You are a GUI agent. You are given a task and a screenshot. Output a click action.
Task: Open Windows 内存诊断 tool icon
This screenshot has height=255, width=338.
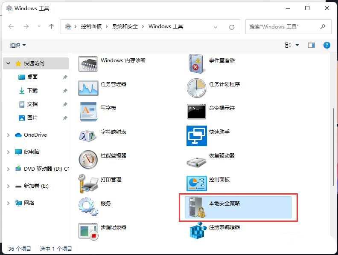click(88, 64)
